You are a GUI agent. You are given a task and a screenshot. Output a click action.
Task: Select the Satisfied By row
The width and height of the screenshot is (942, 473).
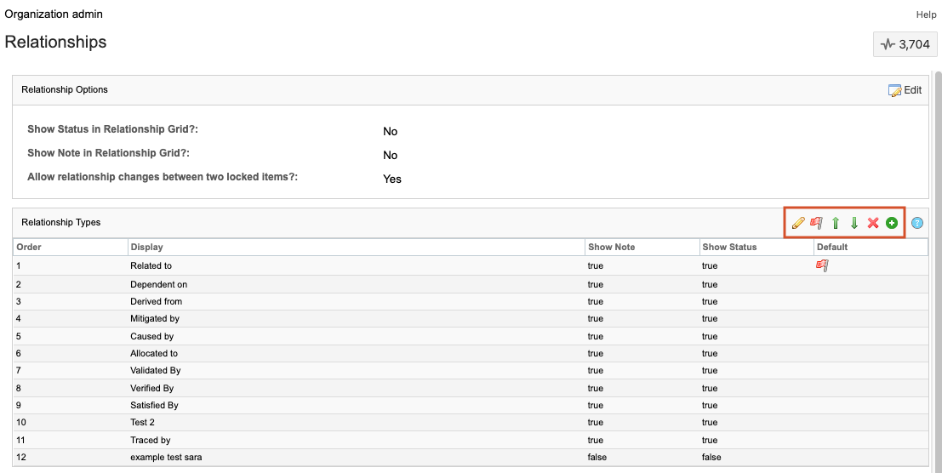(471, 405)
